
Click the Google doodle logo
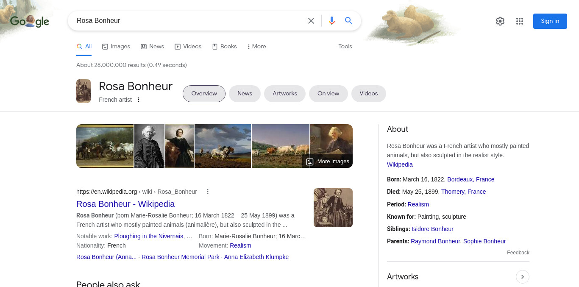tap(30, 21)
